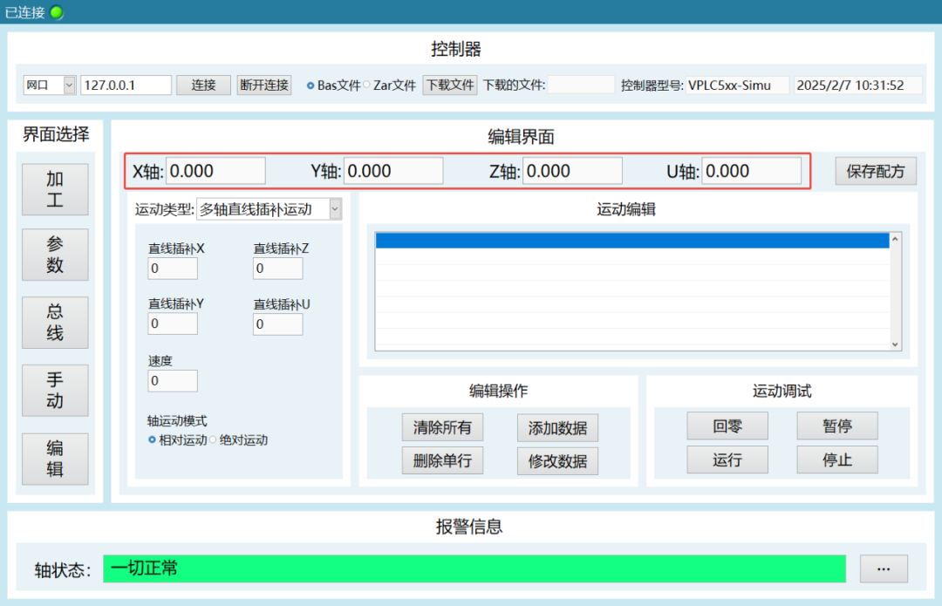Image resolution: width=942 pixels, height=606 pixels.
Task: Click the IP address field 127.0.0.1
Action: coord(126,85)
